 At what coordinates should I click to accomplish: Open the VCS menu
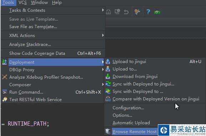click(x=22, y=2)
